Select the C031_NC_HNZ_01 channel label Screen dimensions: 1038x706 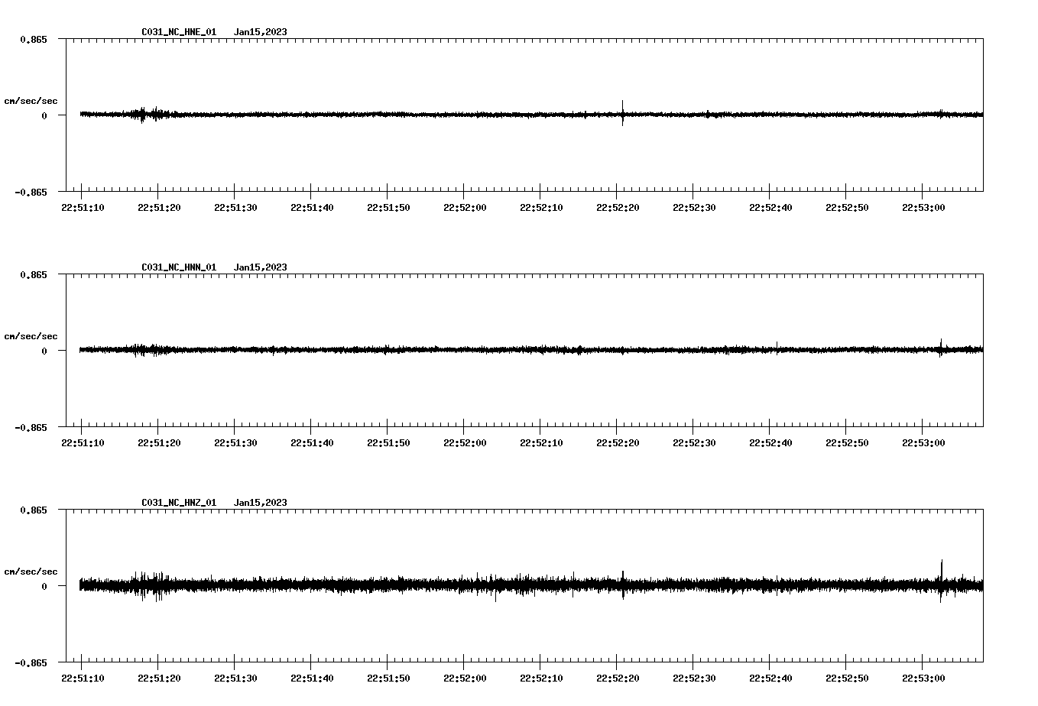177,503
